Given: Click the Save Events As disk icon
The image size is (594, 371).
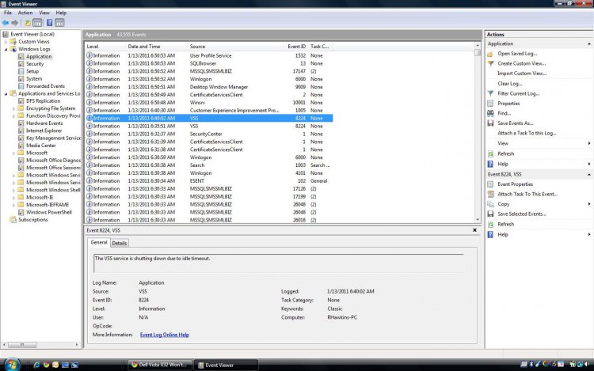Looking at the screenshot, I should (490, 123).
